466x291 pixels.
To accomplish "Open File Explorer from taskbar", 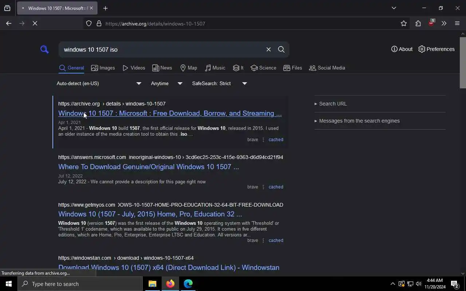I will [x=153, y=284].
